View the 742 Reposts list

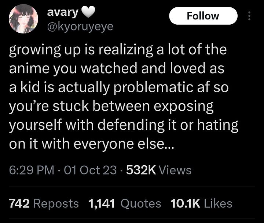coord(44,203)
